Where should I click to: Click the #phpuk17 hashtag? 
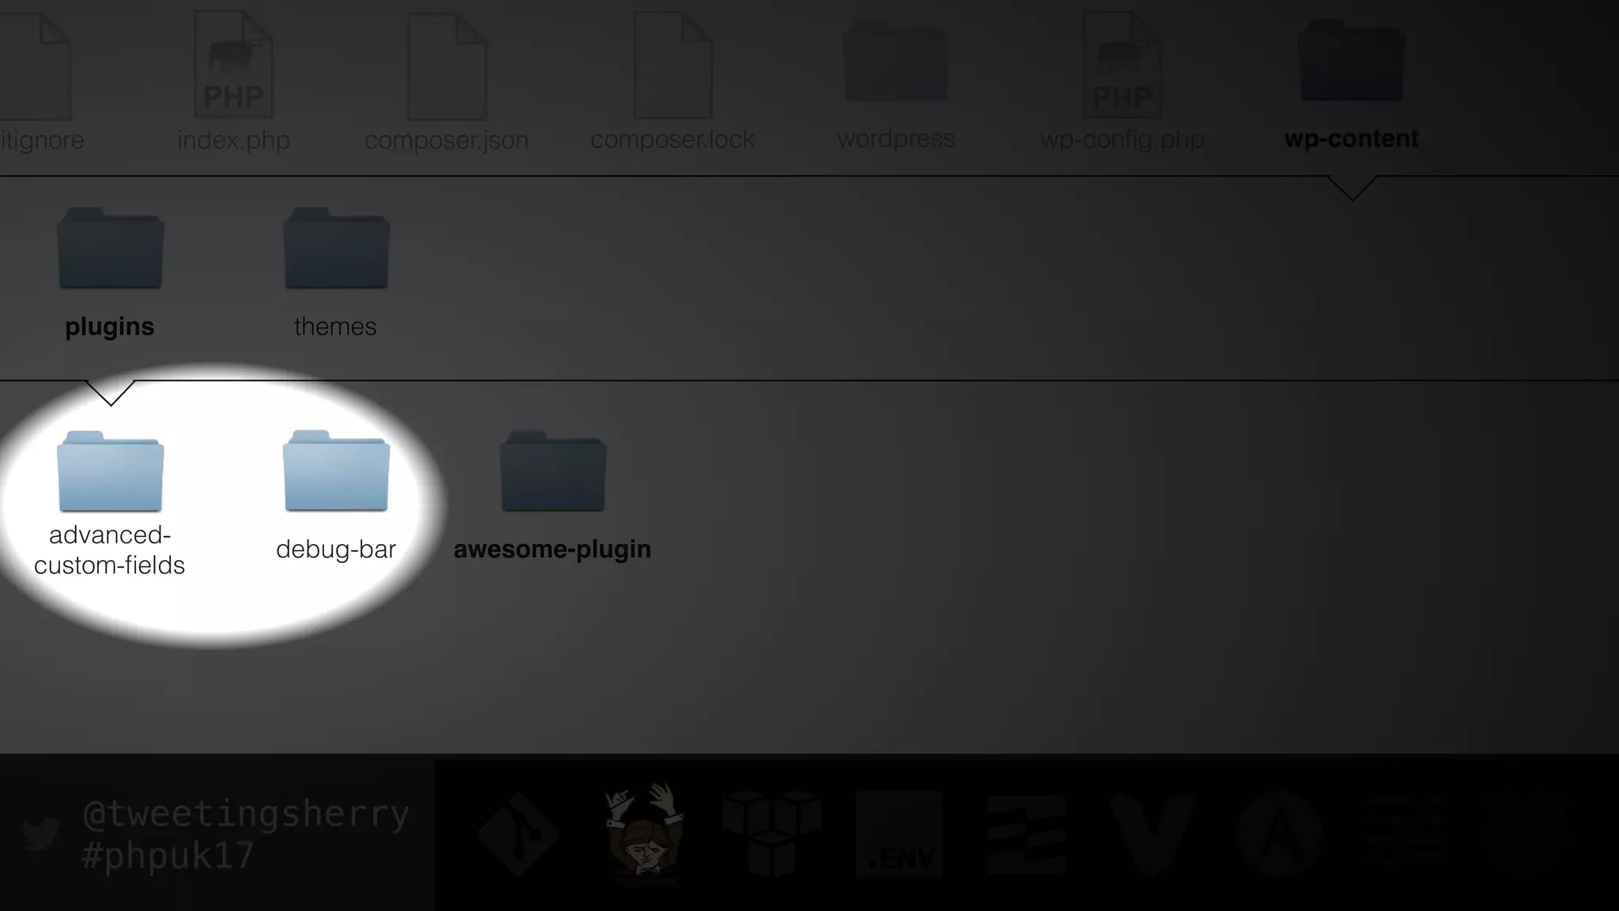[168, 856]
